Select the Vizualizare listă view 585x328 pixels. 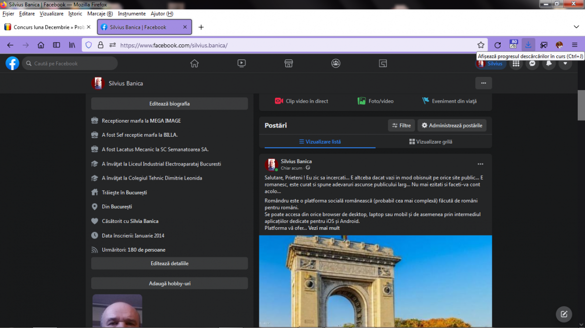[320, 142]
